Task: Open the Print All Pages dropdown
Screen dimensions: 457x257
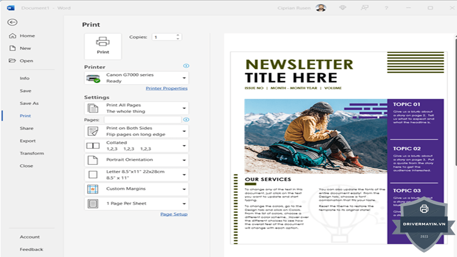Action: (x=136, y=108)
